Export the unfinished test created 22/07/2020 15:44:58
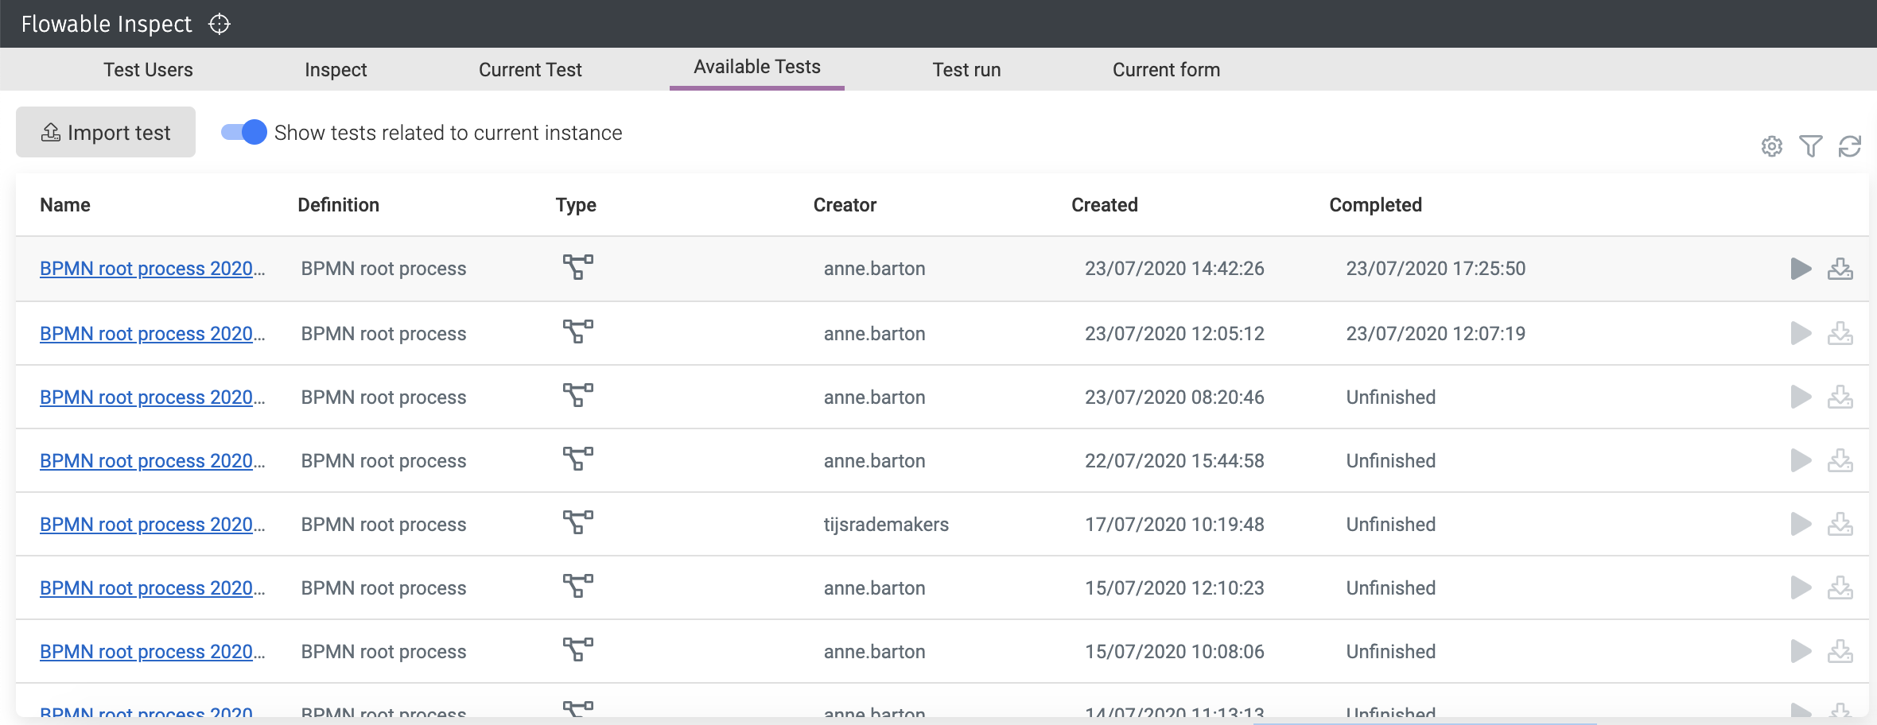 click(1841, 460)
